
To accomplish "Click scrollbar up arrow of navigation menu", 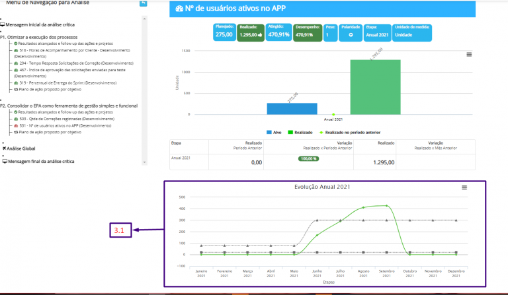I will click(x=144, y=18).
